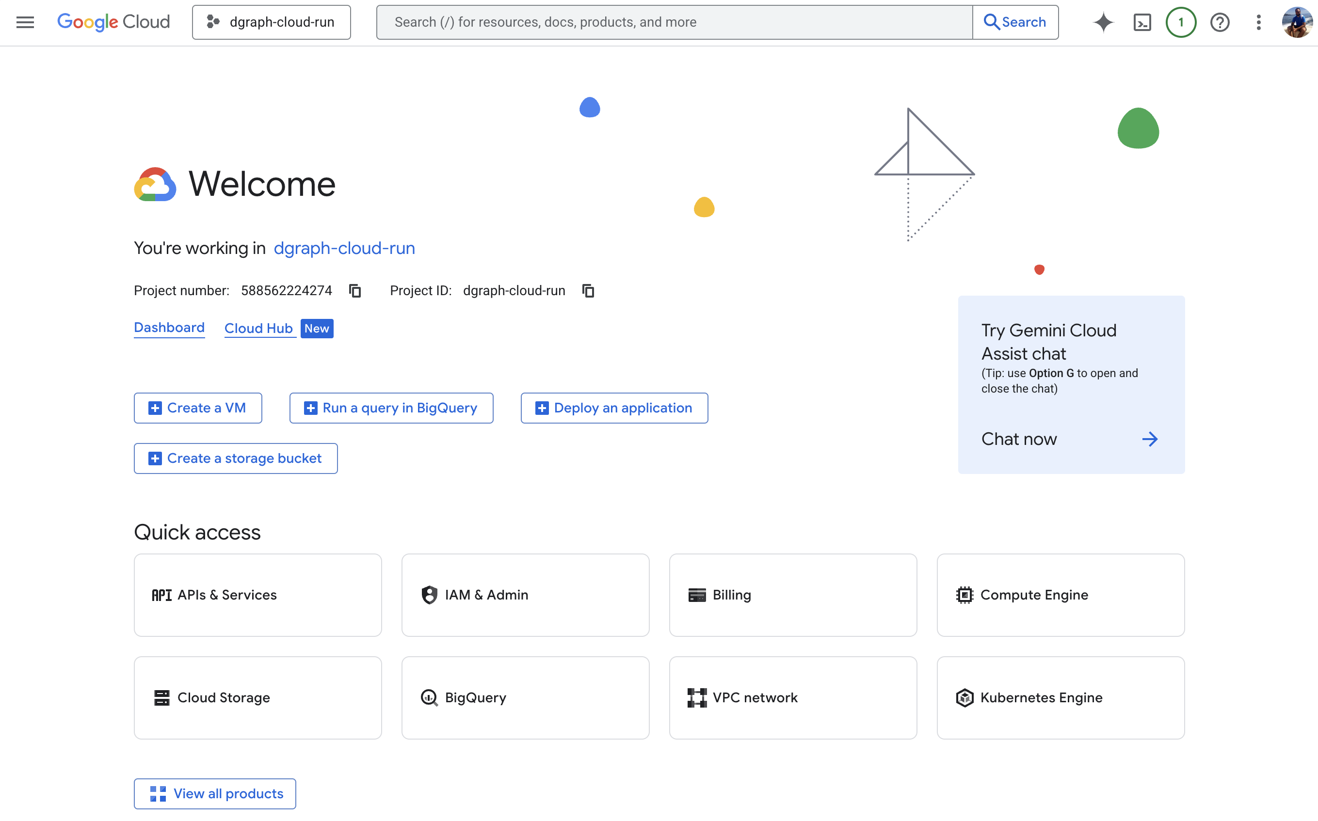
Task: Focus the resource search input field
Action: [x=674, y=22]
